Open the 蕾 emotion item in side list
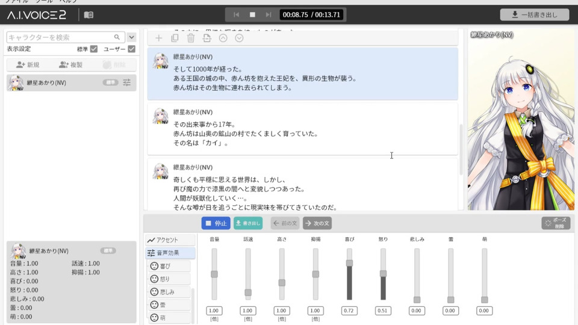 point(170,305)
